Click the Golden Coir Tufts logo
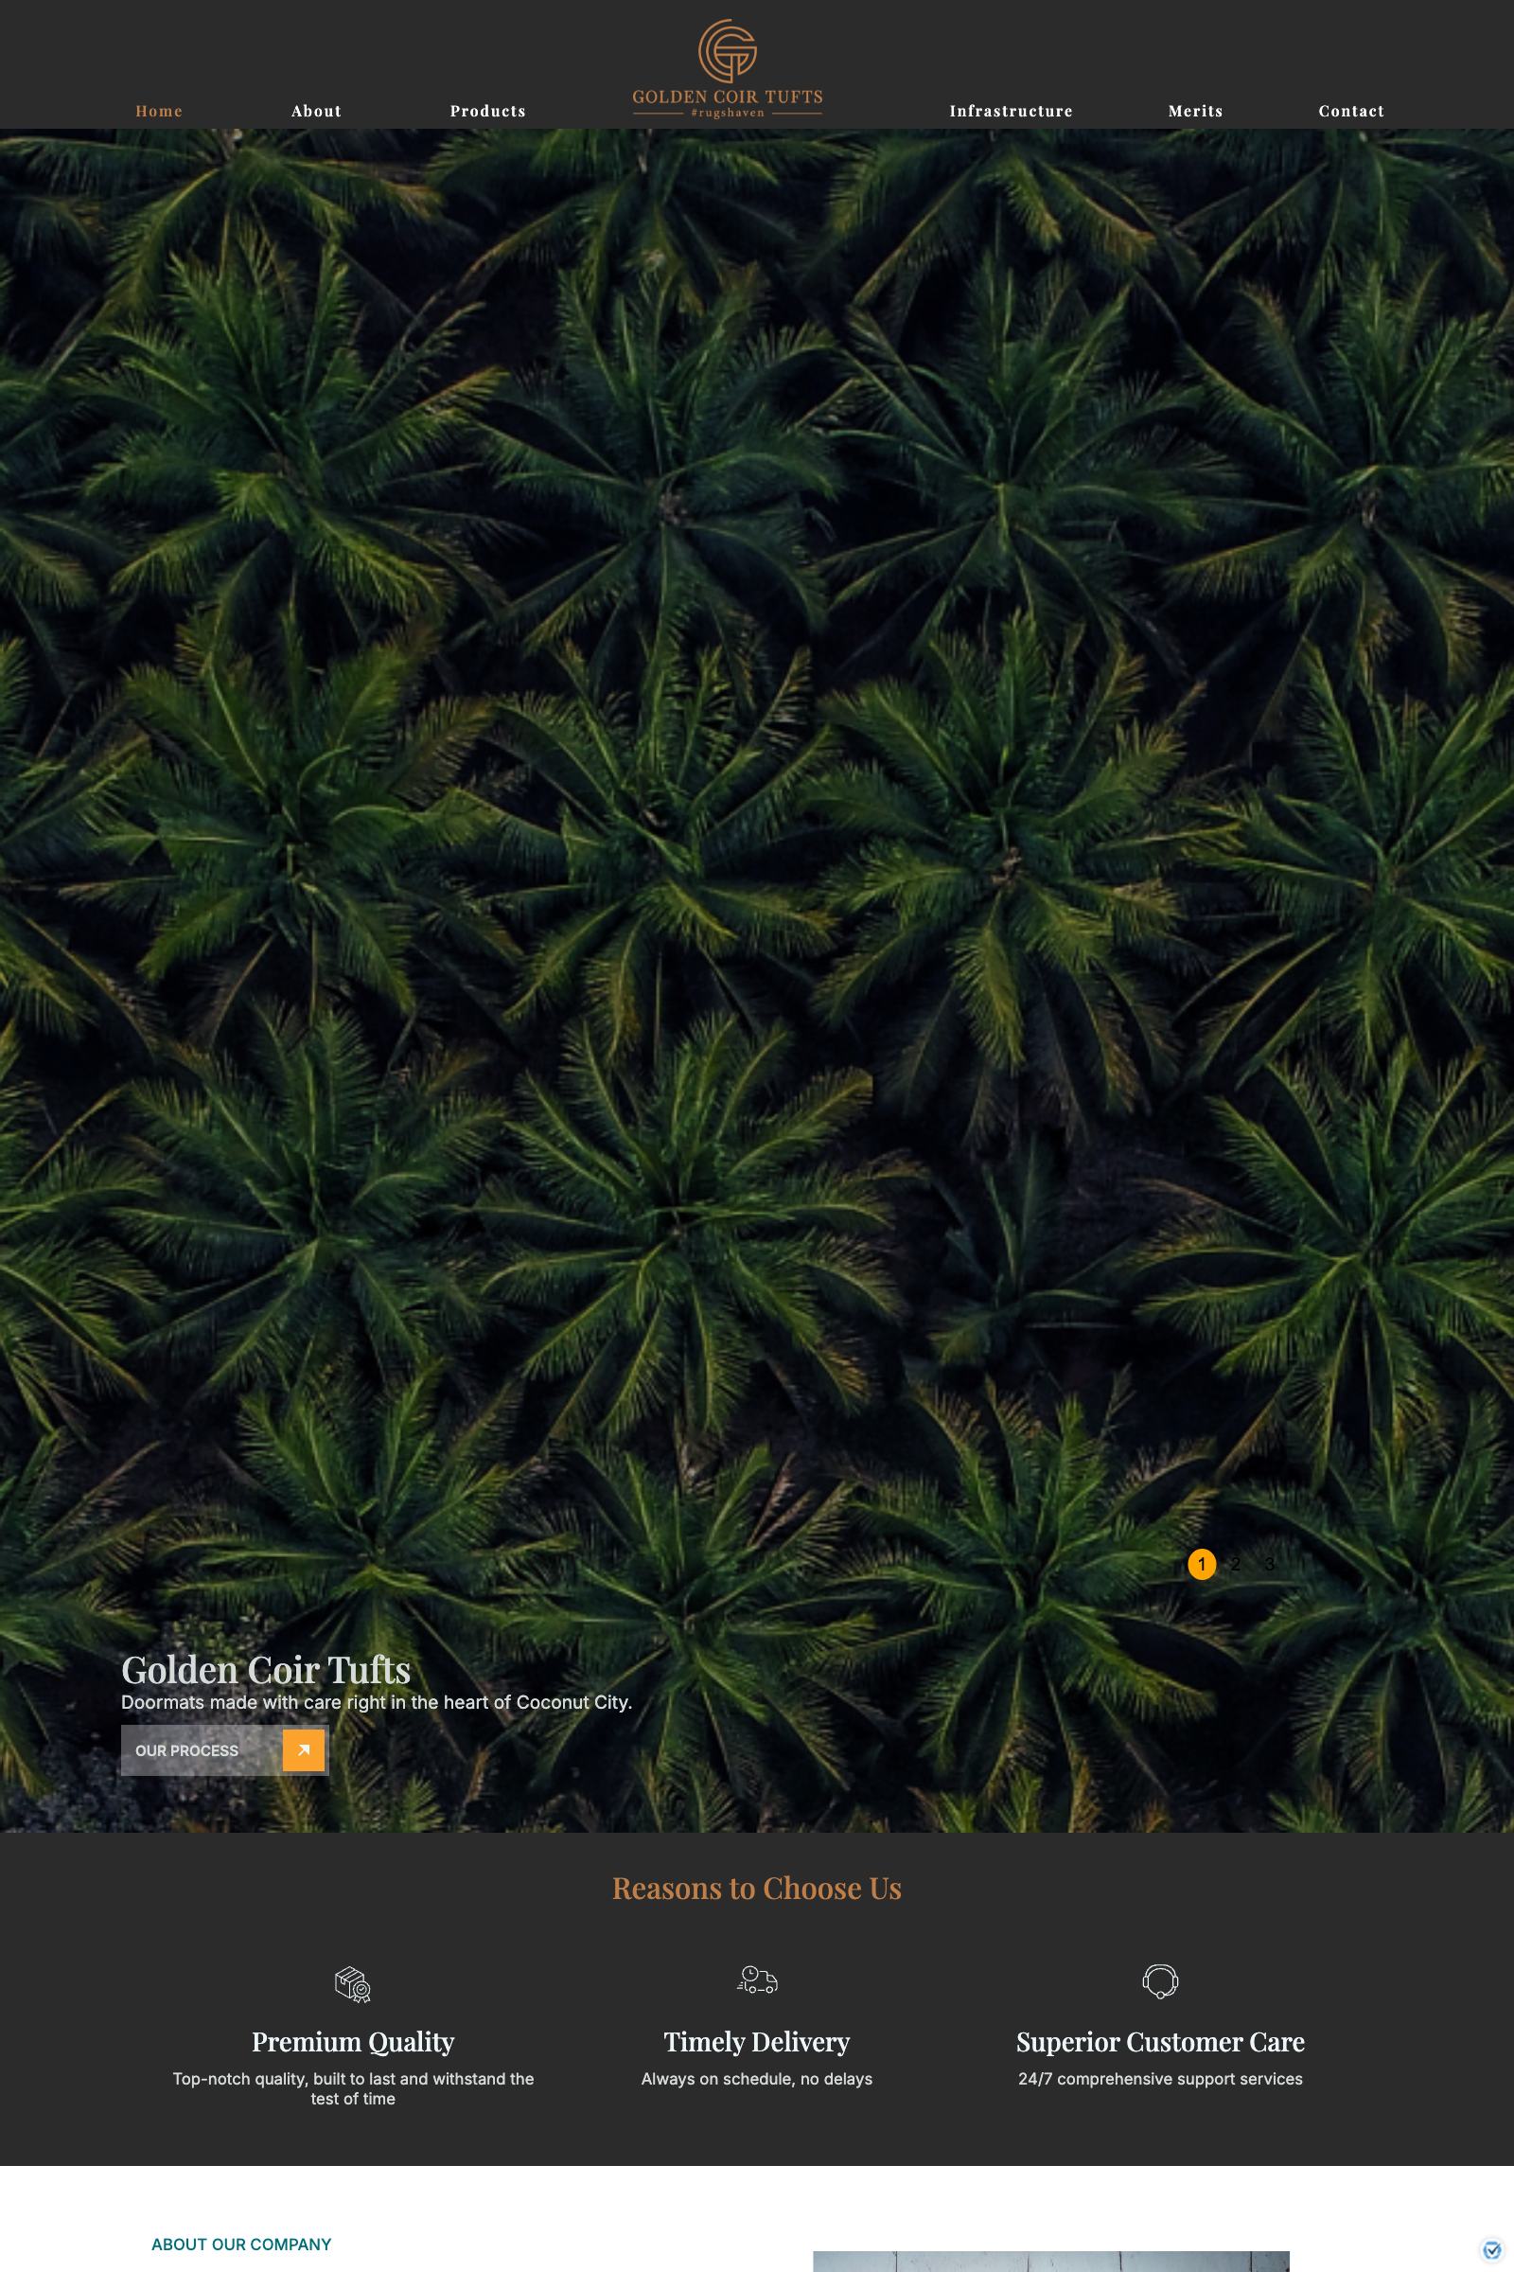1514x2272 pixels. (x=727, y=68)
